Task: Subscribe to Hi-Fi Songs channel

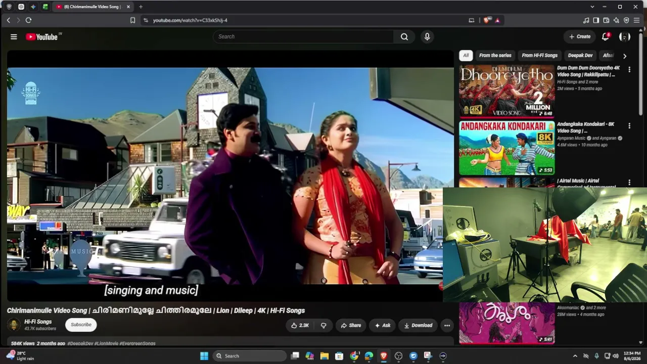Action: 81,325
